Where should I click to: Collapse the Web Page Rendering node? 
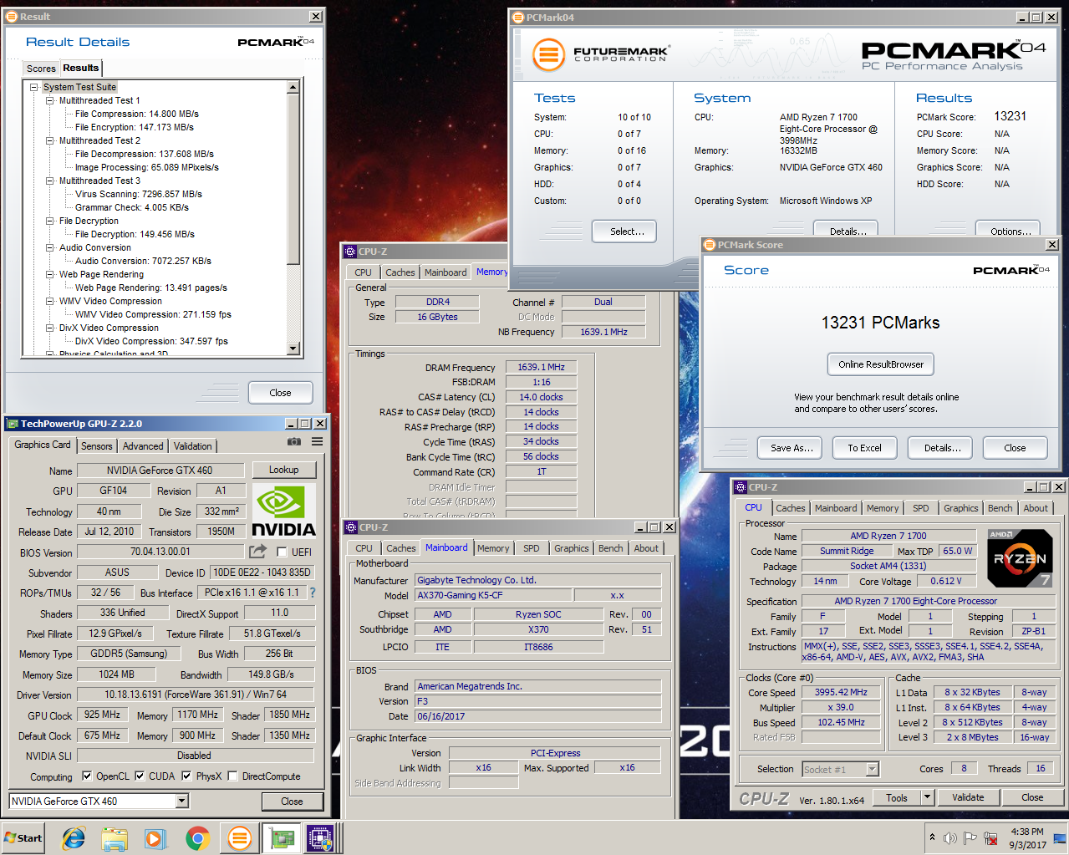pyautogui.click(x=49, y=274)
